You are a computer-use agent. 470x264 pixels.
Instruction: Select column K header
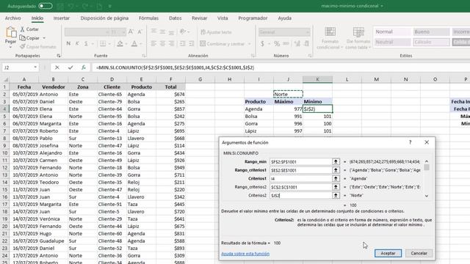(317, 79)
